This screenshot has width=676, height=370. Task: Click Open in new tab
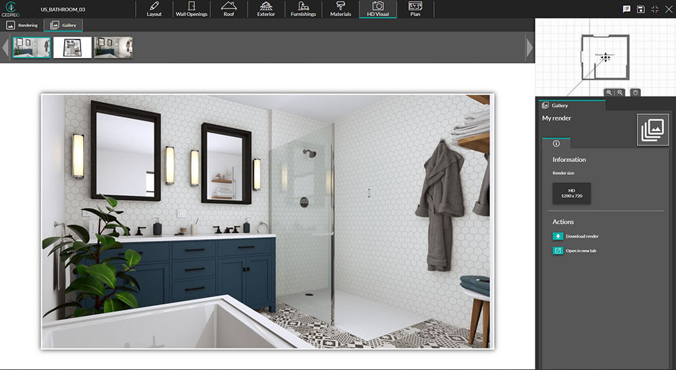click(x=580, y=250)
